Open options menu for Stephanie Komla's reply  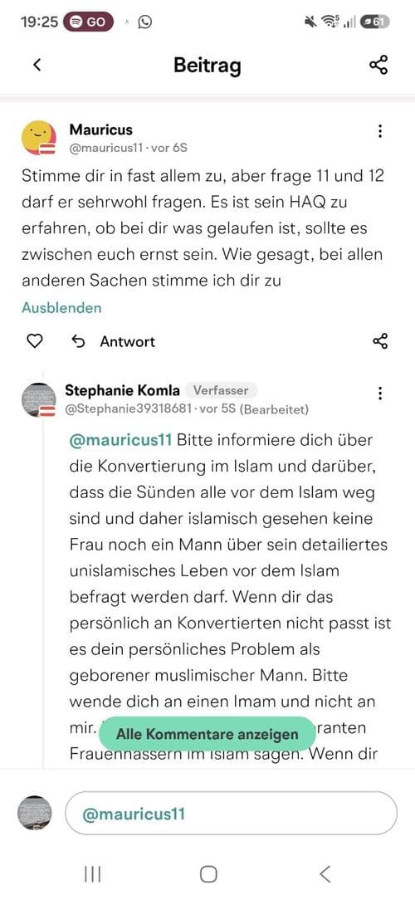(380, 394)
